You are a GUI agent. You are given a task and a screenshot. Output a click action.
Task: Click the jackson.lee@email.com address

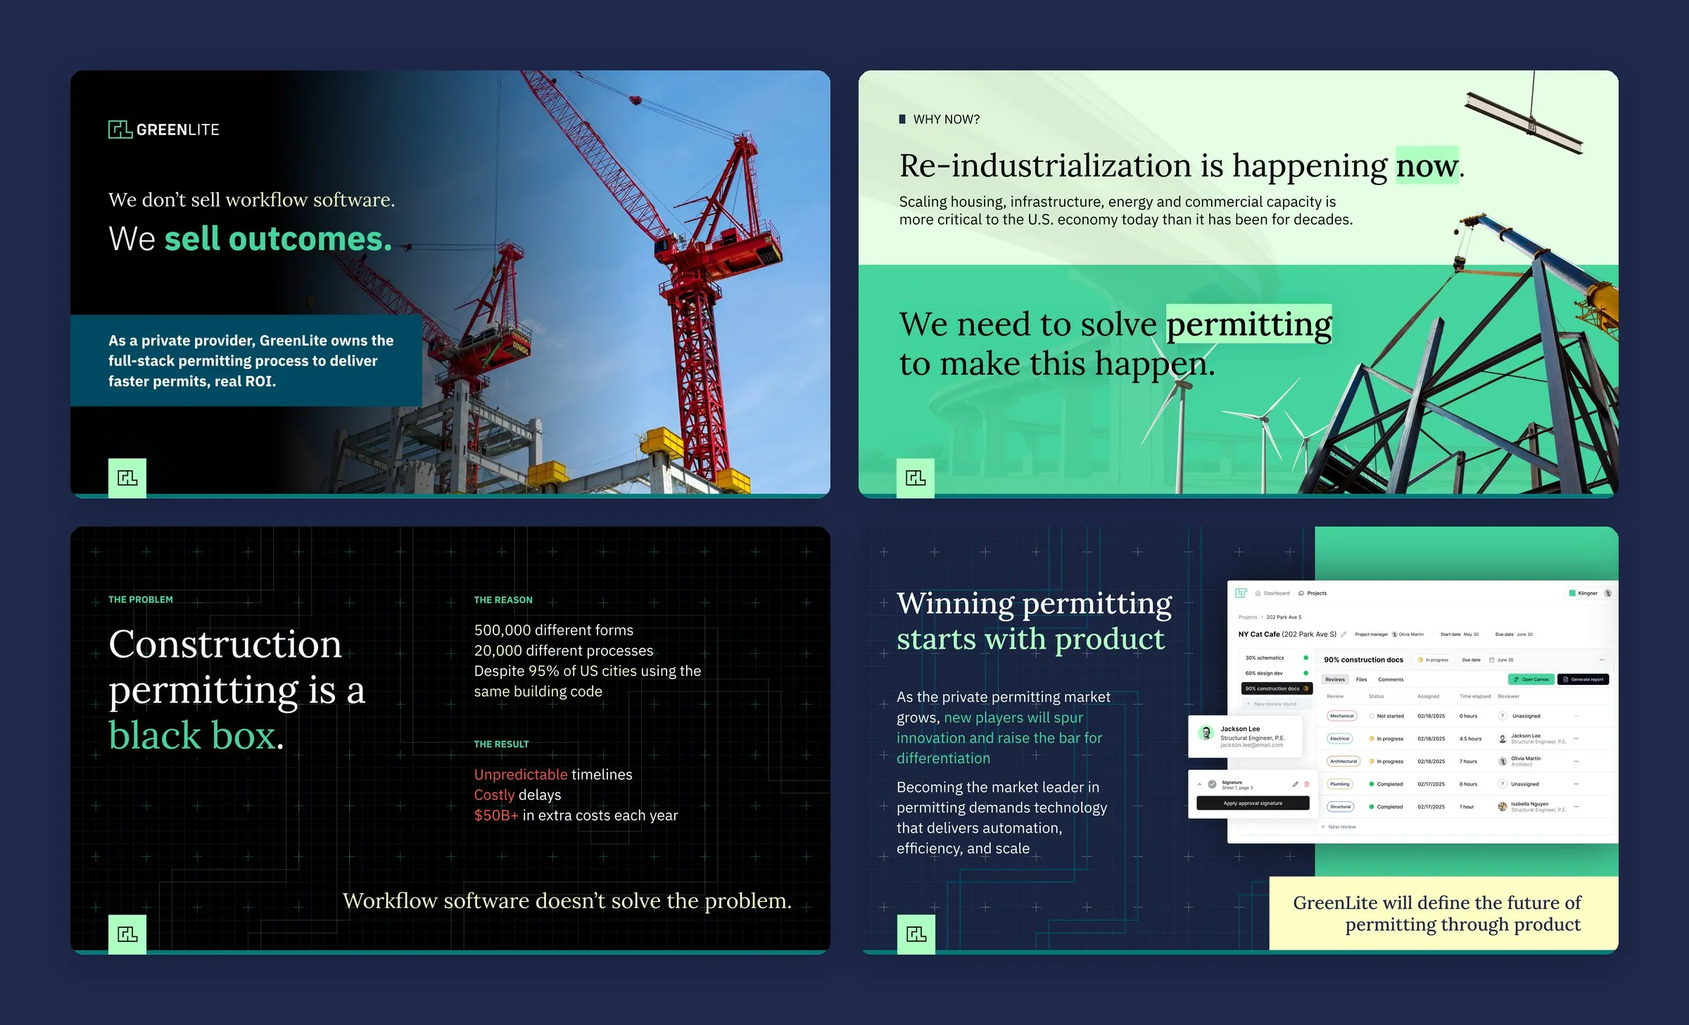pyautogui.click(x=1252, y=745)
